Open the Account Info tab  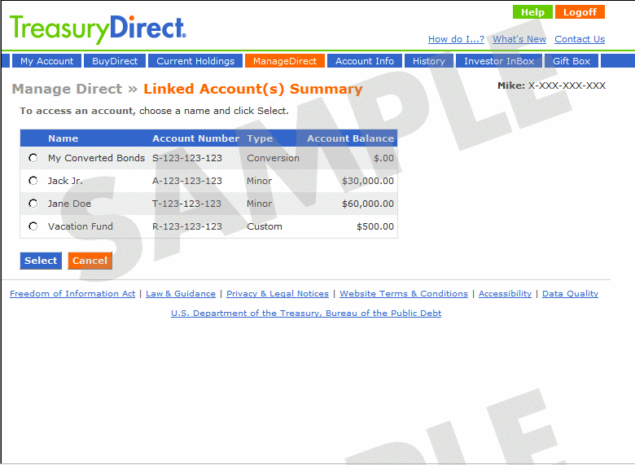[365, 61]
